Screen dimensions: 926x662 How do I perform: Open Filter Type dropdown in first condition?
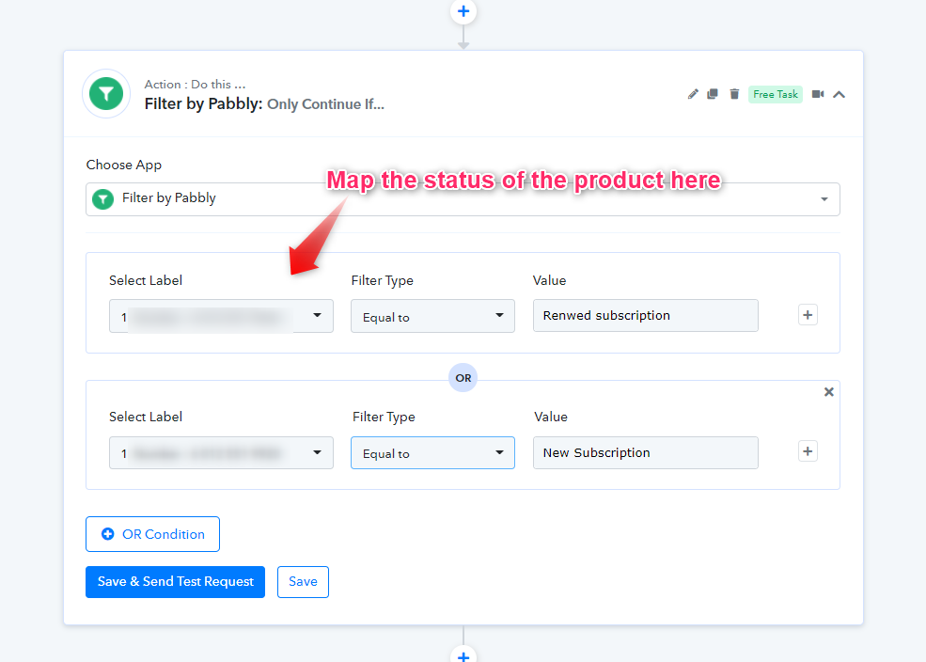click(432, 316)
